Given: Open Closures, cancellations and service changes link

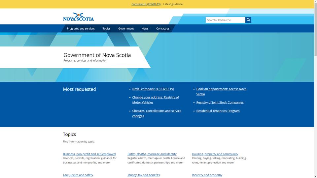Looking at the screenshot, I should [x=157, y=113].
